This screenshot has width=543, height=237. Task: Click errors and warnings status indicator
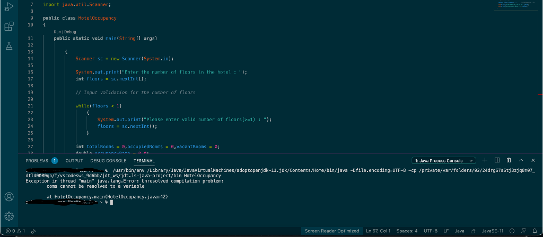pos(15,231)
